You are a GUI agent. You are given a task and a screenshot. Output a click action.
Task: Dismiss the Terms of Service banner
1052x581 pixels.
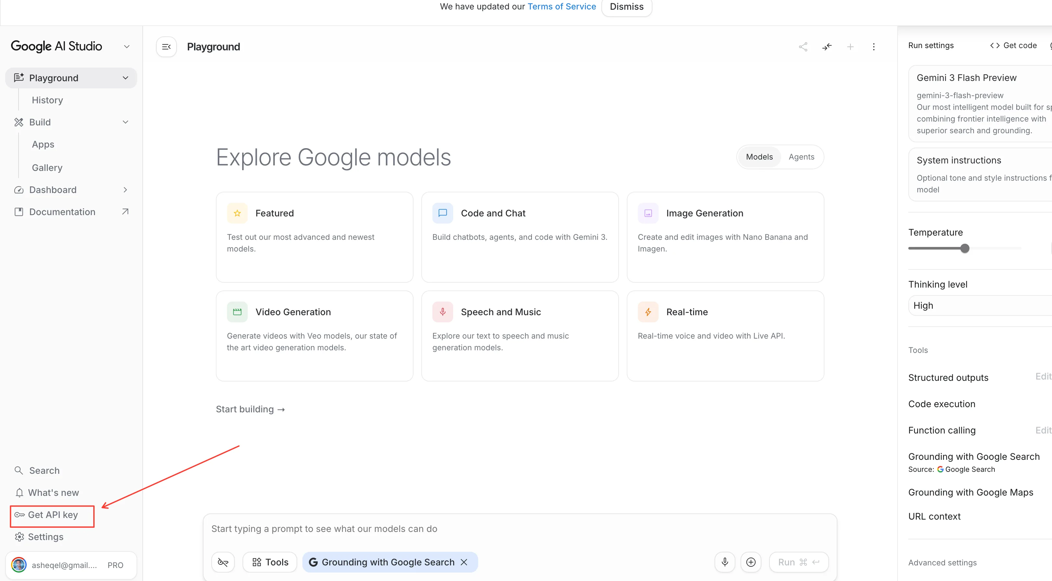(626, 7)
